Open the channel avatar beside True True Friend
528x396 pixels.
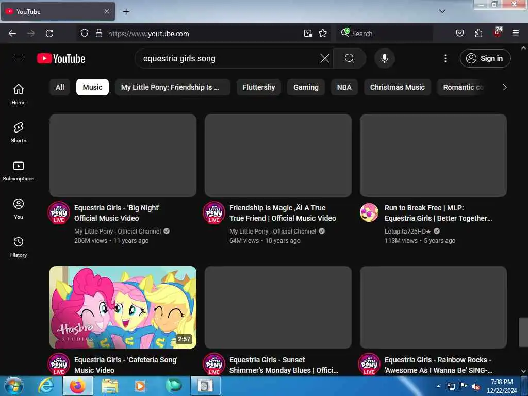(214, 212)
